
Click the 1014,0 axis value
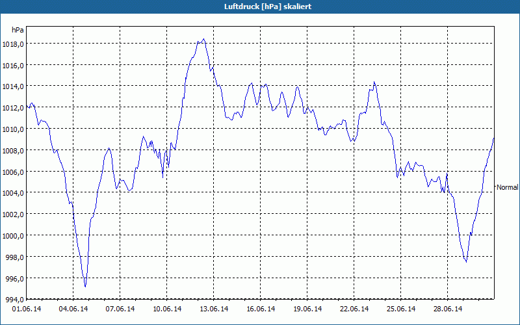[x=13, y=86]
